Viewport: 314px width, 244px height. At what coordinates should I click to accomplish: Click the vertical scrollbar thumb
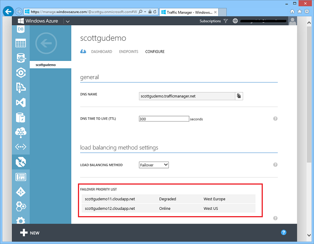pos(309,94)
